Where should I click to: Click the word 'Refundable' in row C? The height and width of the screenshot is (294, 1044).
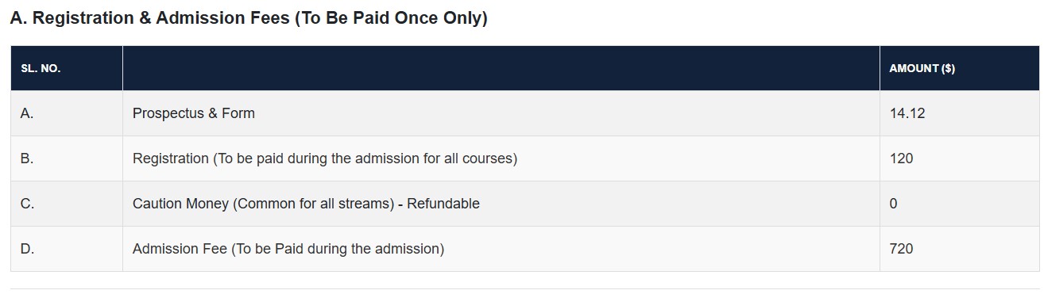point(443,204)
